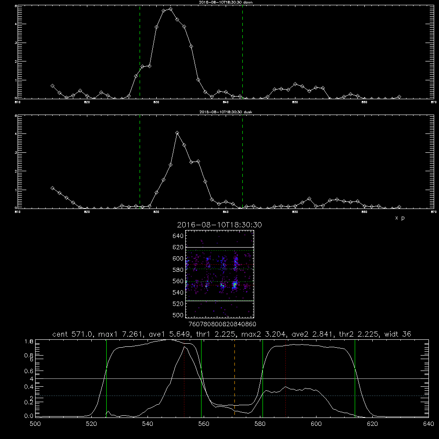Click the solid green line near 614
439x439 pixels.
coord(355,378)
